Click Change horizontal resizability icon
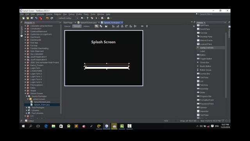 (x=142, y=26)
